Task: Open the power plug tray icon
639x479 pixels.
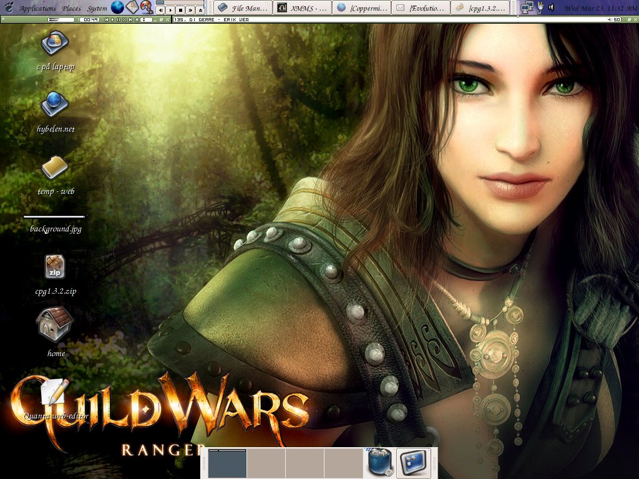Action: tap(540, 7)
